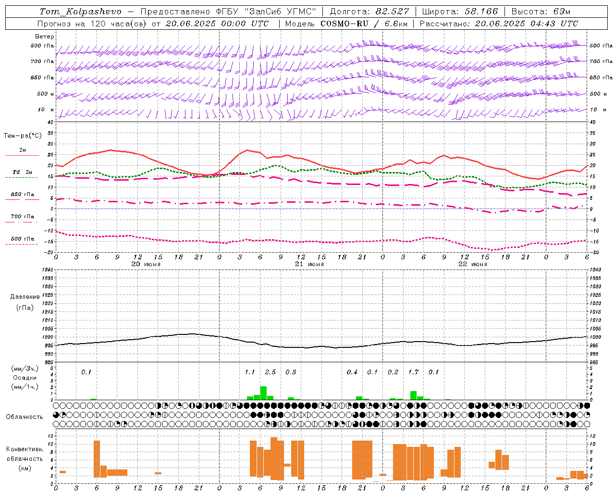Click the elevation text Высота: 69м

[541, 12]
